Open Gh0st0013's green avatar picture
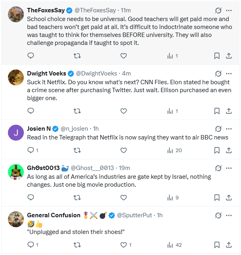The height and width of the screenshot is (255, 241). [16, 171]
